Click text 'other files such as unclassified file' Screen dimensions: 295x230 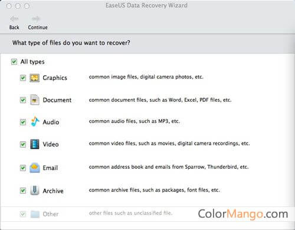pos(130,213)
